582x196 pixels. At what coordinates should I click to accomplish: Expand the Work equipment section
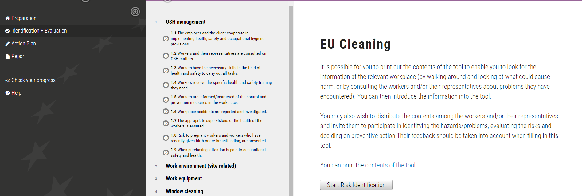(x=184, y=178)
